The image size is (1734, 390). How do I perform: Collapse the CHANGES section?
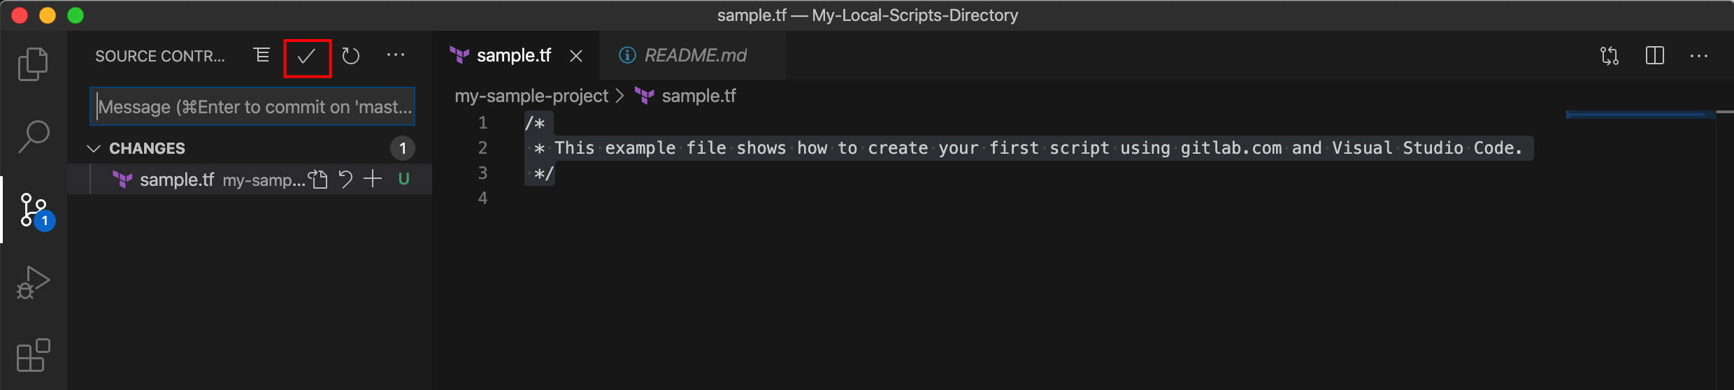pos(94,148)
